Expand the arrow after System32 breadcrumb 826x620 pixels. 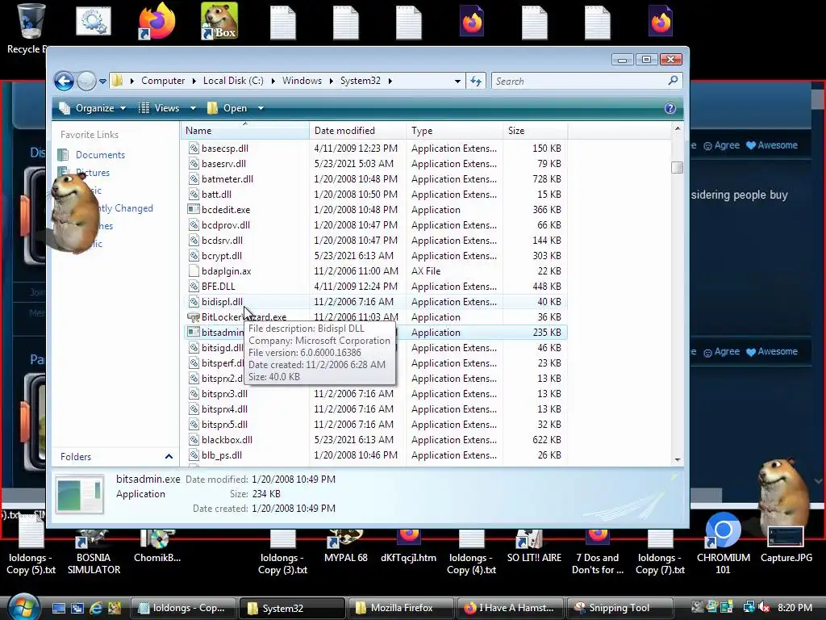pyautogui.click(x=390, y=81)
